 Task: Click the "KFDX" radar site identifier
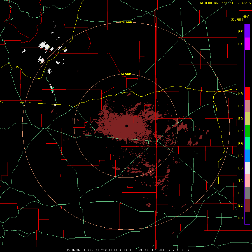144,250
